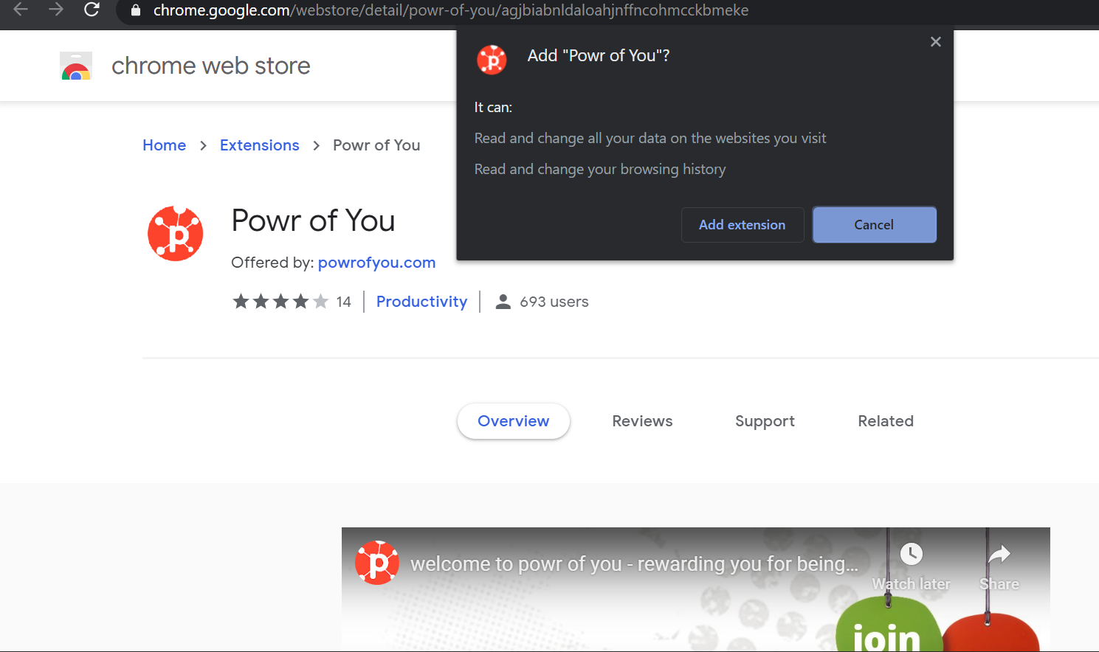
Task: Open the 'welcome to powr of you' video title
Action: click(x=634, y=564)
